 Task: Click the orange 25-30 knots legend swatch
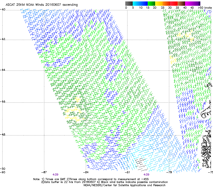(166, 3)
